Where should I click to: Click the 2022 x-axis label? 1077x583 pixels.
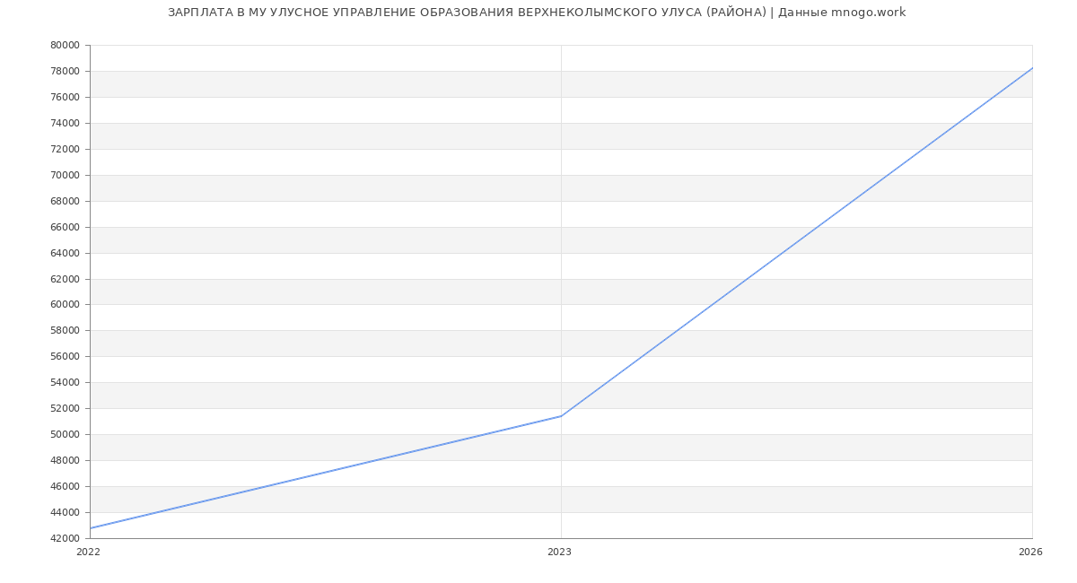coord(89,552)
